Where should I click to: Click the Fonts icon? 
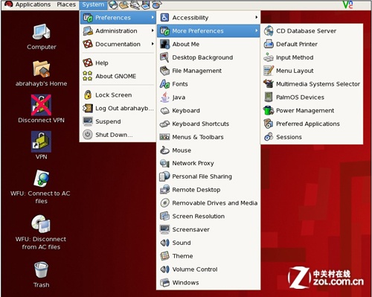(164, 84)
